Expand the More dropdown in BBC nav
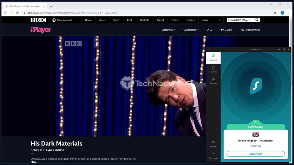 click(x=211, y=20)
